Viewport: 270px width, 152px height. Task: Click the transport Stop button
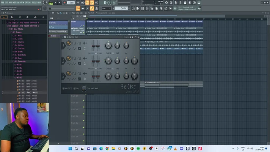[60, 3]
